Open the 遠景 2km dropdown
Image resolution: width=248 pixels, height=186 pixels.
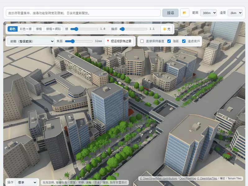pyautogui.click(x=235, y=13)
